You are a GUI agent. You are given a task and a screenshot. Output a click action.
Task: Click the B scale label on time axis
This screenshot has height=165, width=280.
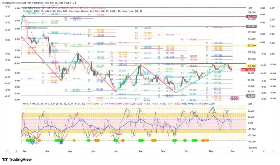point(263,151)
